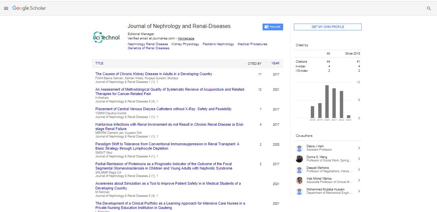The width and height of the screenshot is (437, 212).
Task: Open Ihab Michel Wahba's profile name
Action: tap(319, 179)
